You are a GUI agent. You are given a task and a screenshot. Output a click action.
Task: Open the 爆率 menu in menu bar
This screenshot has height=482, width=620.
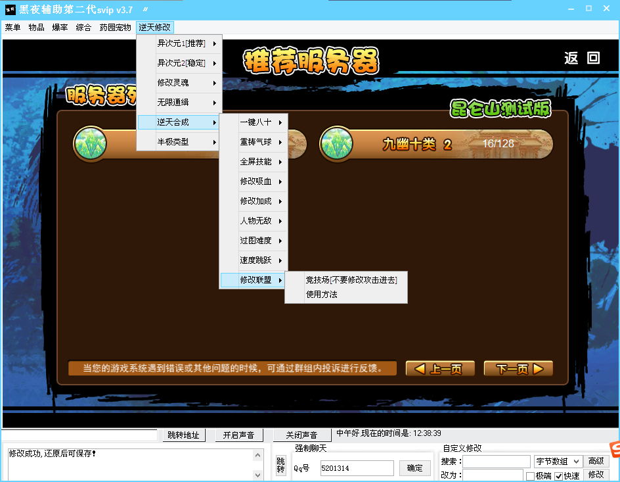[x=60, y=28]
